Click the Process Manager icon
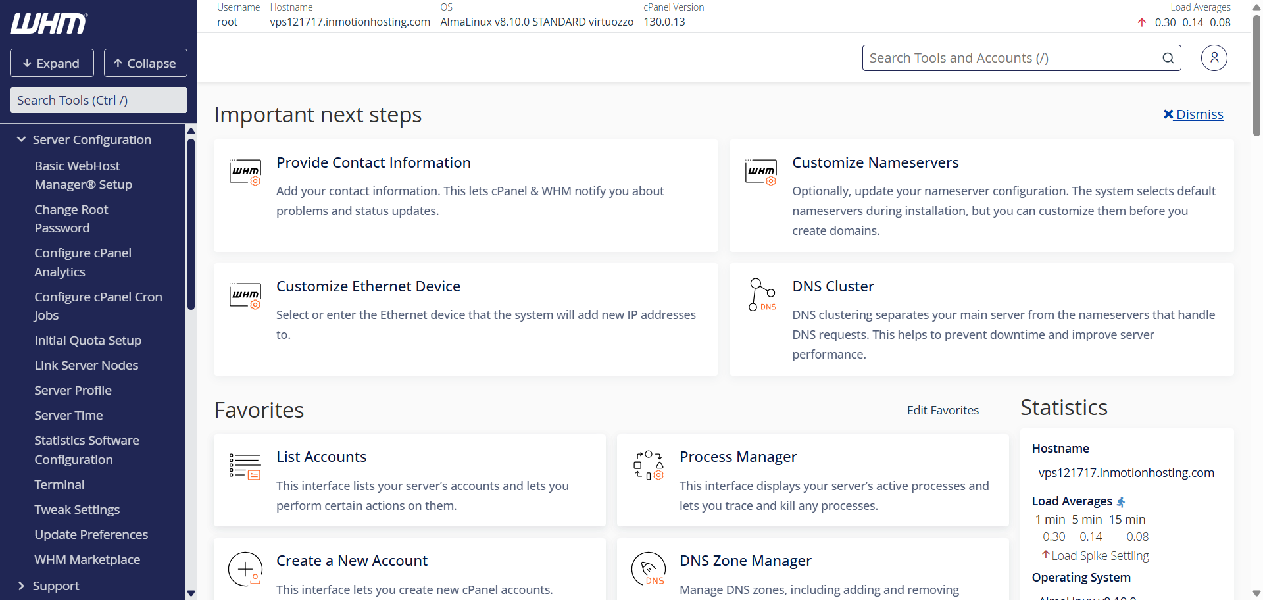This screenshot has width=1263, height=600. tap(648, 465)
